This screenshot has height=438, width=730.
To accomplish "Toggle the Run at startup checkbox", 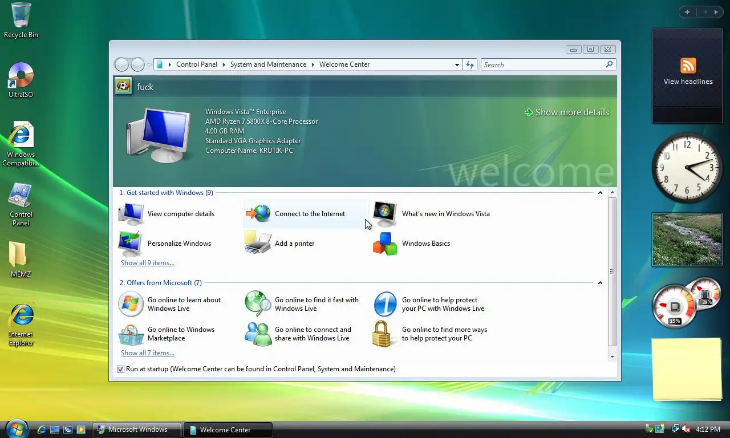I will (x=120, y=369).
